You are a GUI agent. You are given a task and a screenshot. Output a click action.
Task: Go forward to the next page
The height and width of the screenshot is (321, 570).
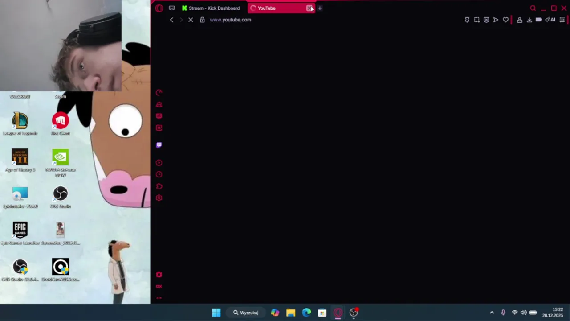[x=181, y=20]
